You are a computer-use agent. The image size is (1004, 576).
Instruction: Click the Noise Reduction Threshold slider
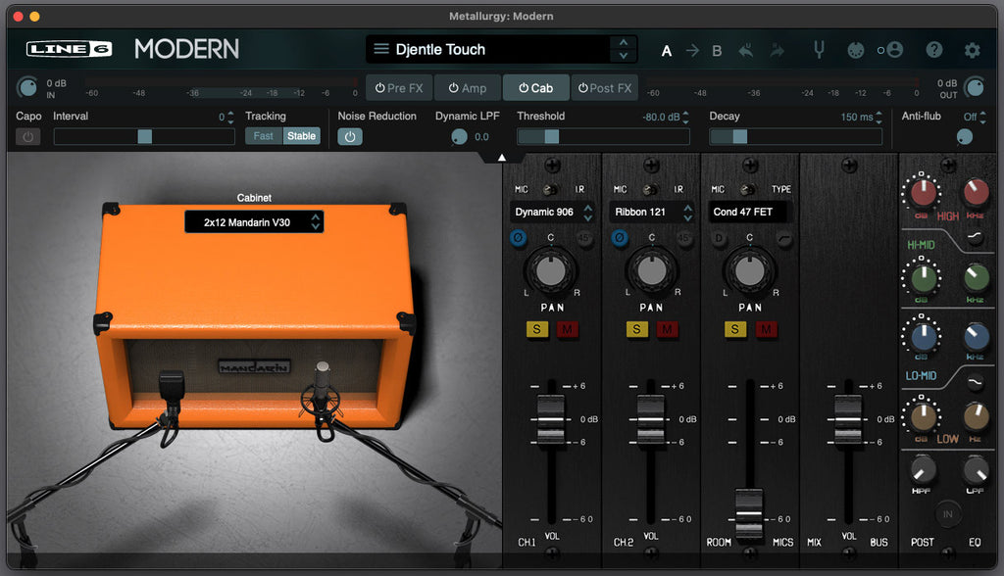pos(603,136)
